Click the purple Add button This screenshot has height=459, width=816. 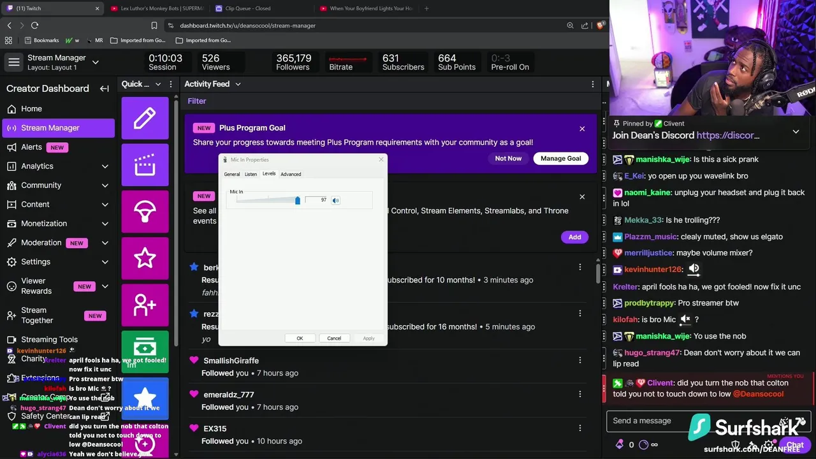pyautogui.click(x=574, y=237)
